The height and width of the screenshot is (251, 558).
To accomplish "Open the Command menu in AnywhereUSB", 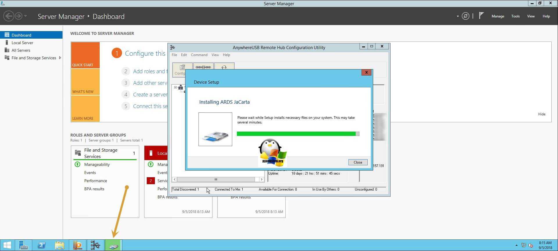I will point(199,55).
